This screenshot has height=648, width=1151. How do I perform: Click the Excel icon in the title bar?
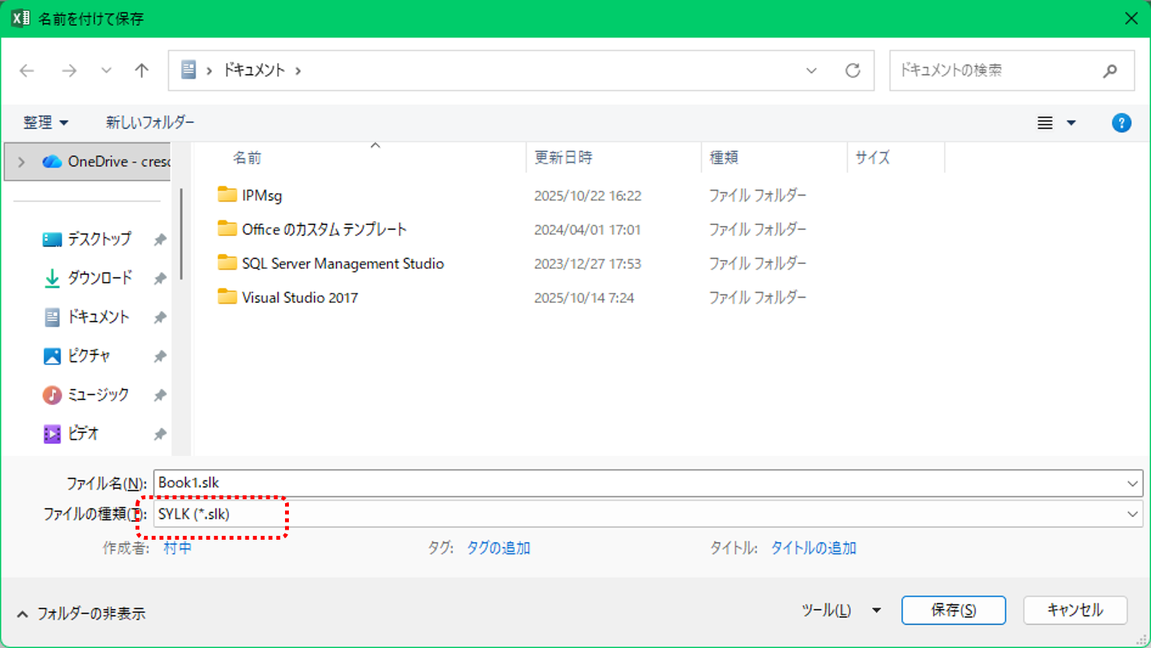[x=19, y=17]
